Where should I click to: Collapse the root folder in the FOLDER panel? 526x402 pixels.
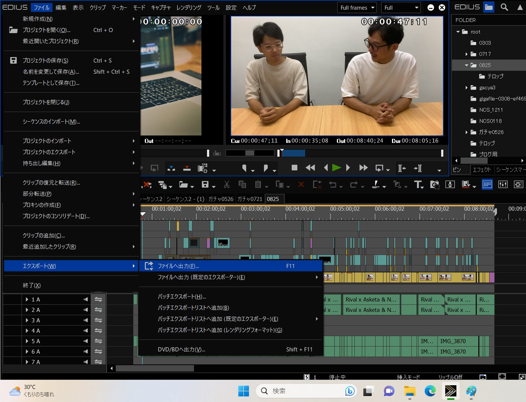pos(458,32)
